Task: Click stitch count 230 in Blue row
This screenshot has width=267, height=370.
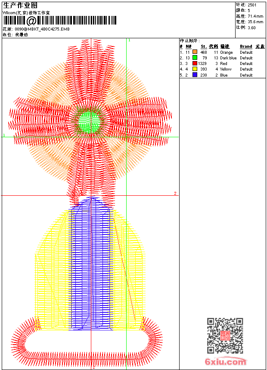Action: (203, 75)
